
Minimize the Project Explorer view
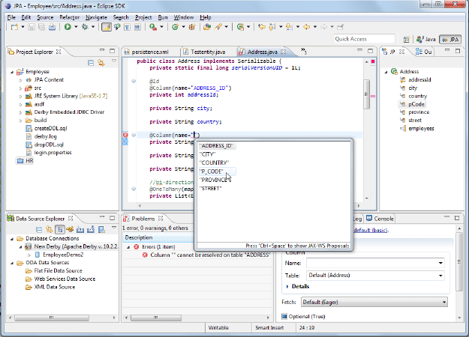click(102, 50)
